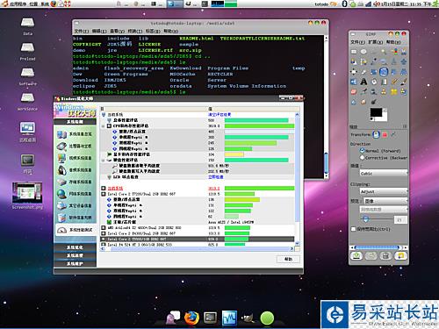439x329 pixels.
Task: Open GIMP toolbox 扩展(X) menu
Action: point(375,42)
